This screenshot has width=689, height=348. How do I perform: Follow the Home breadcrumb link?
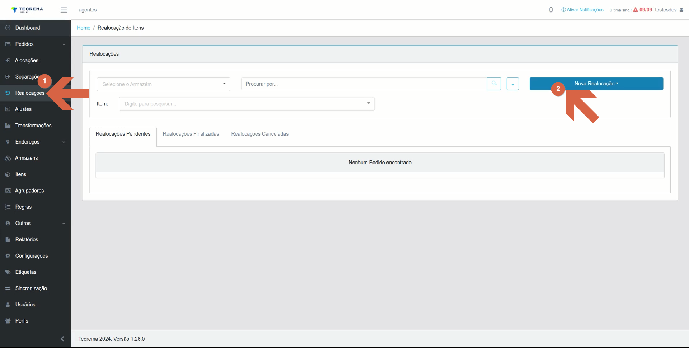(84, 28)
